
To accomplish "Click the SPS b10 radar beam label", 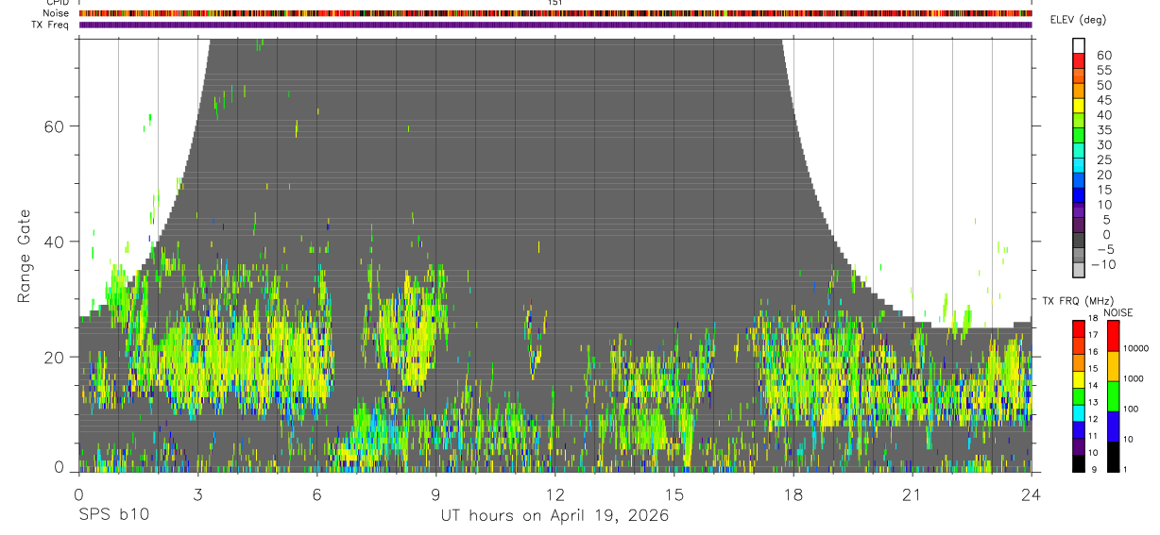I will [113, 516].
